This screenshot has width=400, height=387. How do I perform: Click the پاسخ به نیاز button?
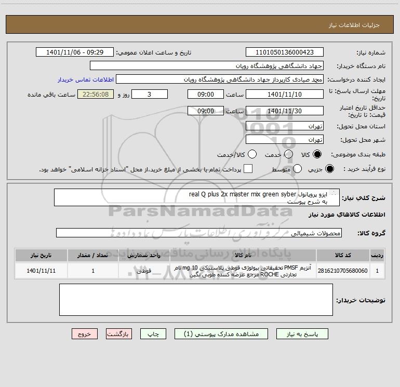(302, 334)
